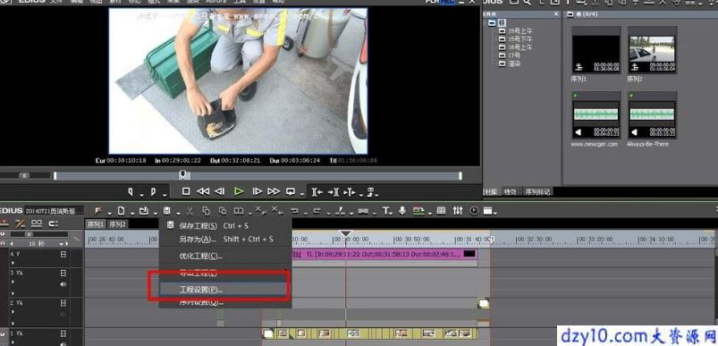Click the Loop playback icon

click(291, 191)
